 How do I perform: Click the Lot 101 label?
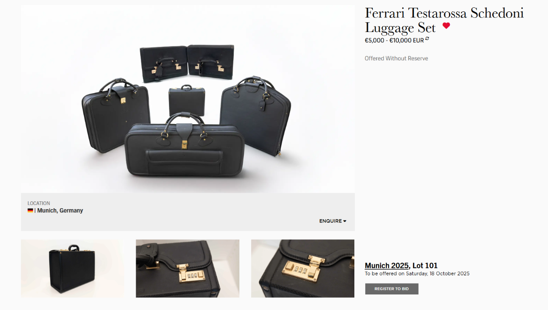(x=425, y=266)
